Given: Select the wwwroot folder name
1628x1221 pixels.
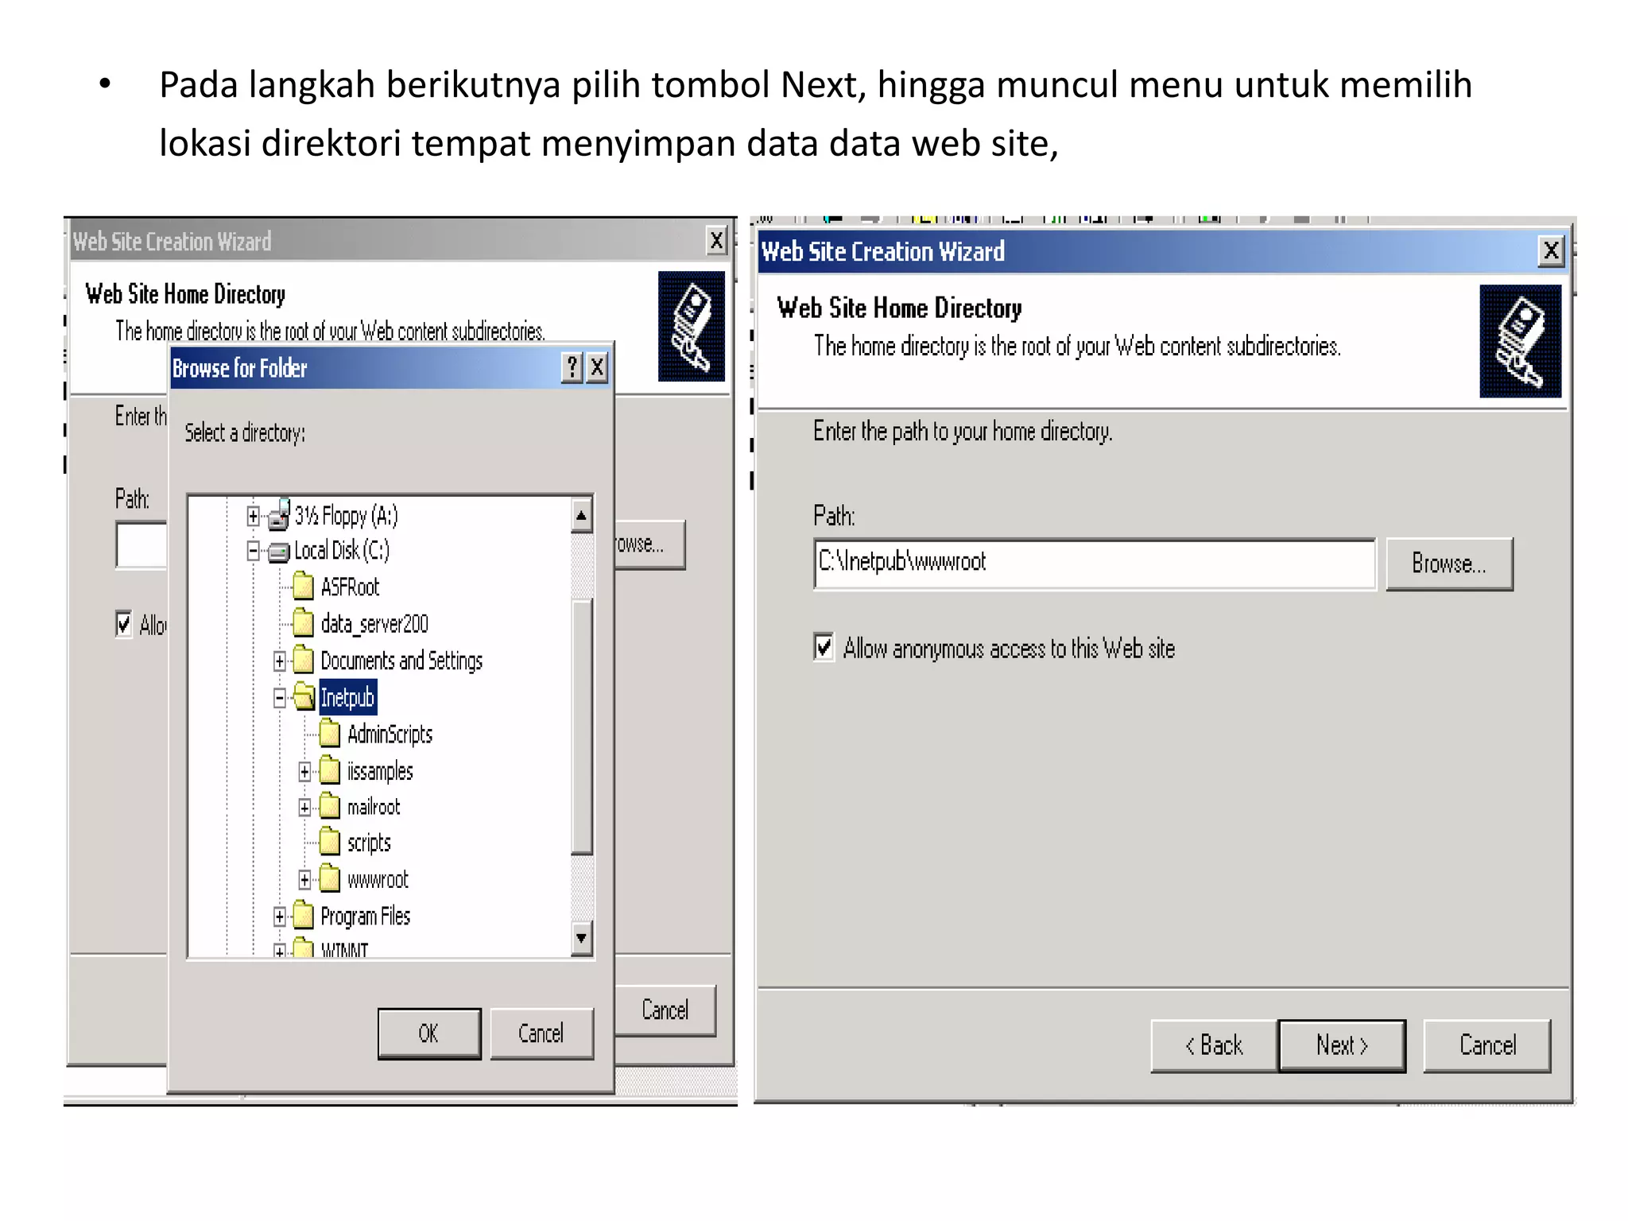Looking at the screenshot, I should 378,879.
